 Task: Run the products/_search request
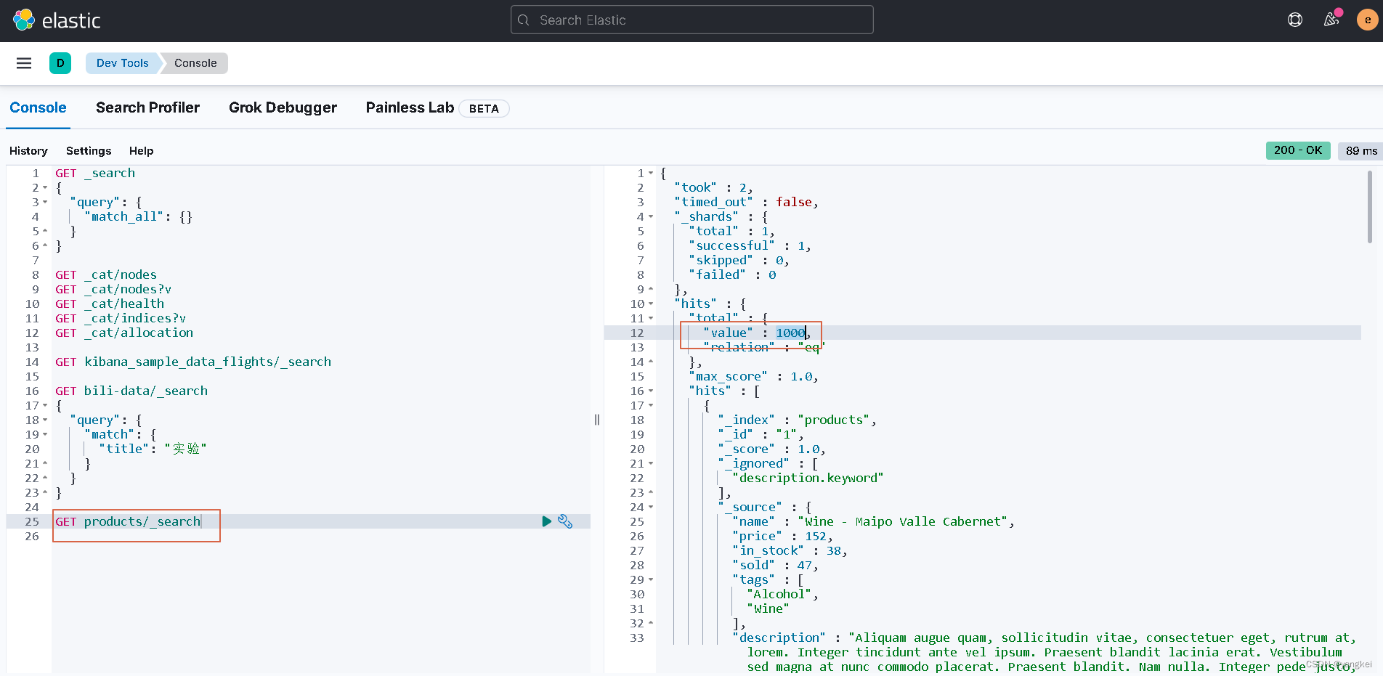(547, 521)
